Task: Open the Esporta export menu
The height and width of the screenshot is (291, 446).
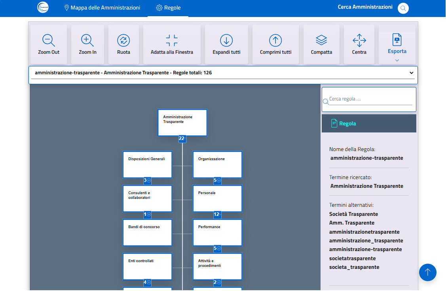Action: click(x=397, y=44)
